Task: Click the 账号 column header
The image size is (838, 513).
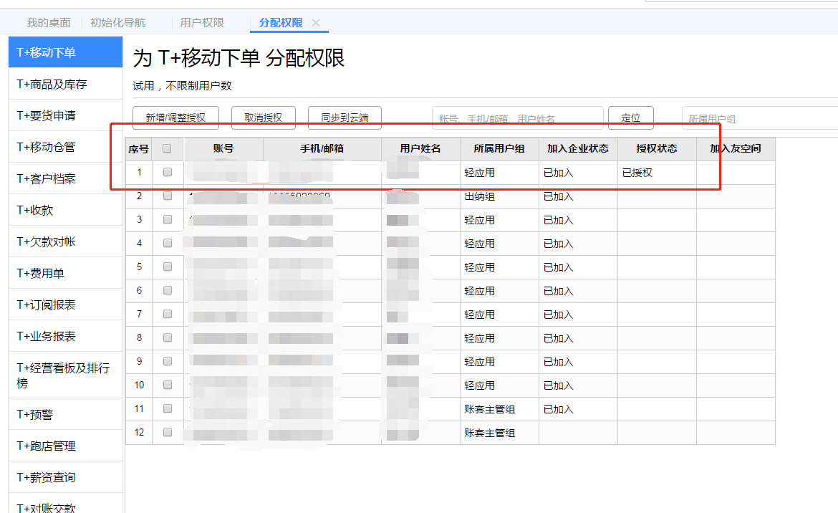Action: point(223,148)
